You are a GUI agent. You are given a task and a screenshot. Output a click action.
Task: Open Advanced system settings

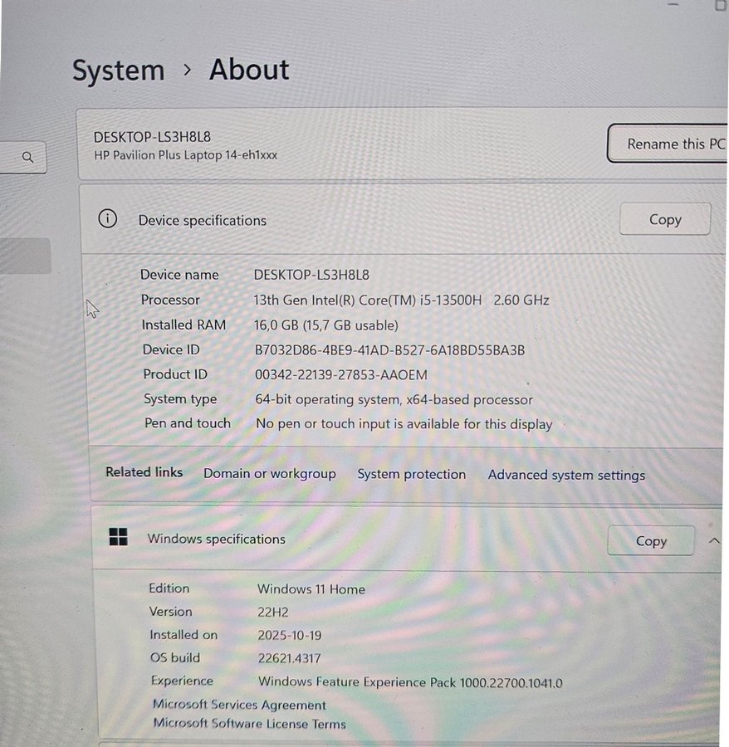tap(566, 476)
